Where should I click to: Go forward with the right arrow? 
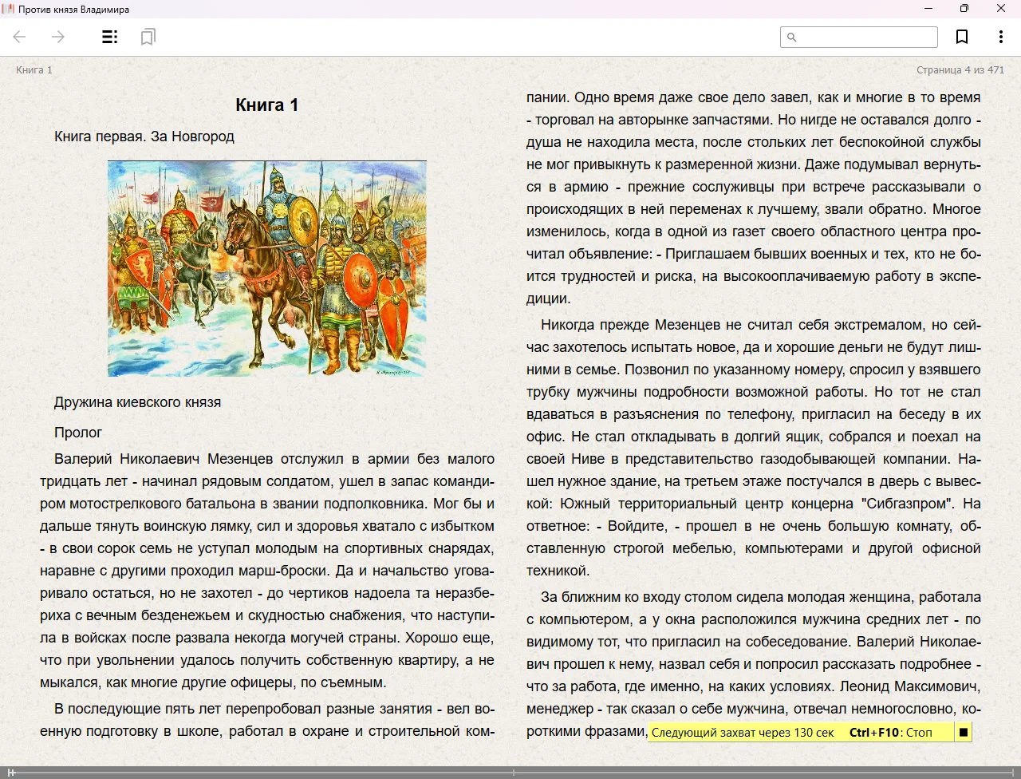point(58,37)
